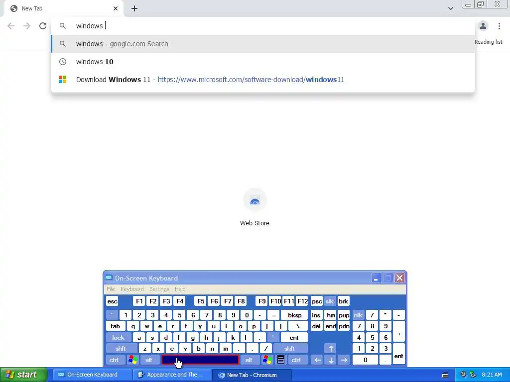510x382 pixels.
Task: Click the numpad ent key
Action: click(399, 354)
